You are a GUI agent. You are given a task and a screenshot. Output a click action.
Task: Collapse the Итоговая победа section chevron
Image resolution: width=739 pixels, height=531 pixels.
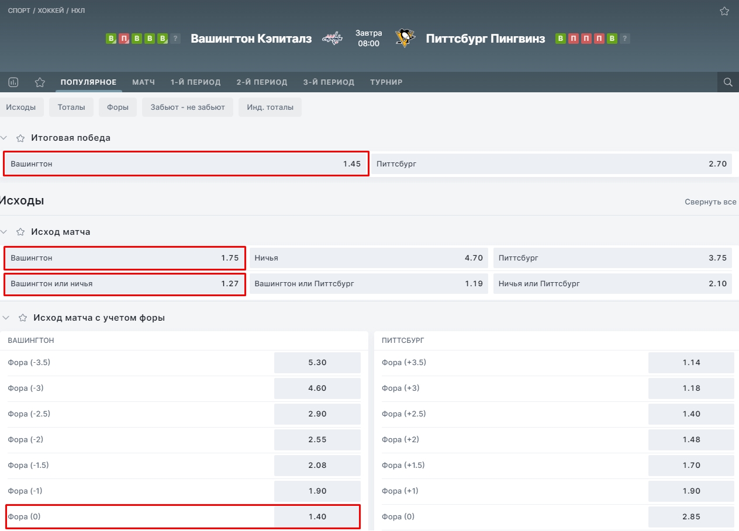4,138
